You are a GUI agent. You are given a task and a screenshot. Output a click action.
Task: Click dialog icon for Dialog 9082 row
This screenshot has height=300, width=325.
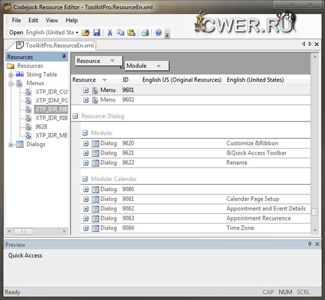(x=95, y=209)
